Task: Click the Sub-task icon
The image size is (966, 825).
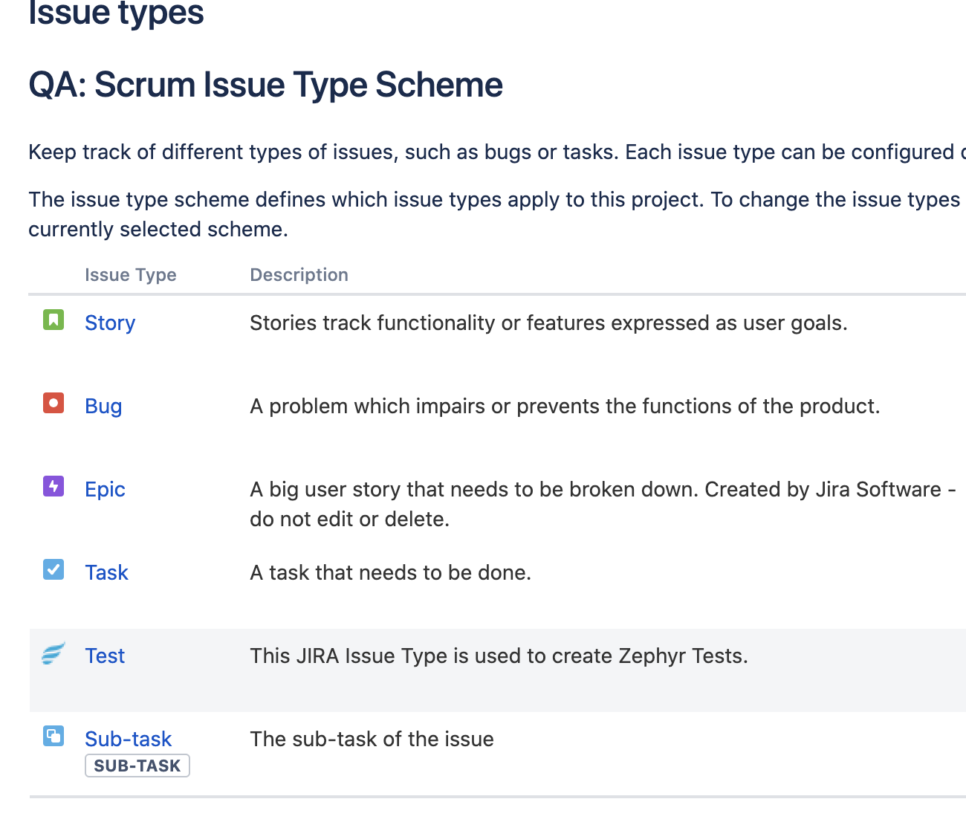Action: pyautogui.click(x=54, y=737)
